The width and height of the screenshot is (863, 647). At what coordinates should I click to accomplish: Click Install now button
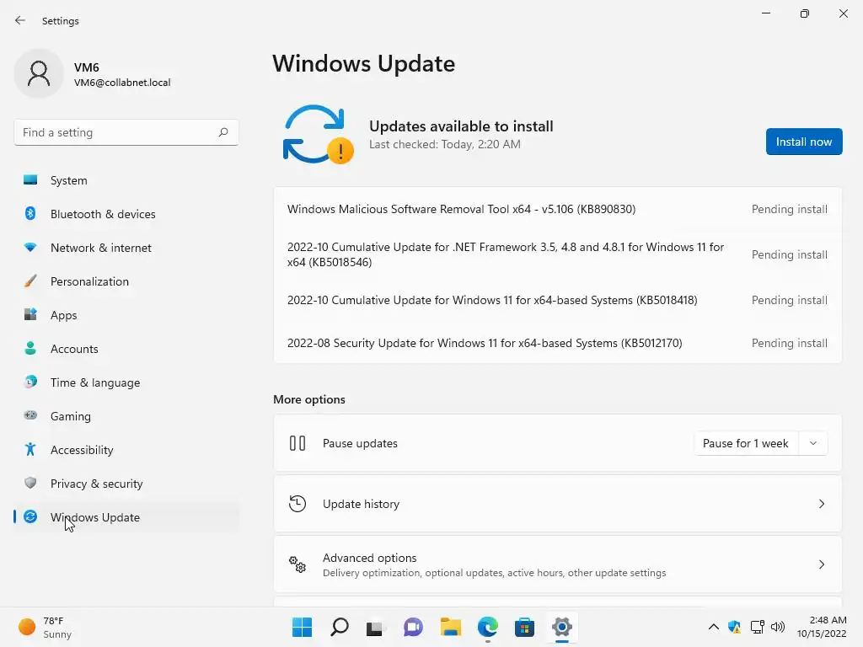coord(803,142)
